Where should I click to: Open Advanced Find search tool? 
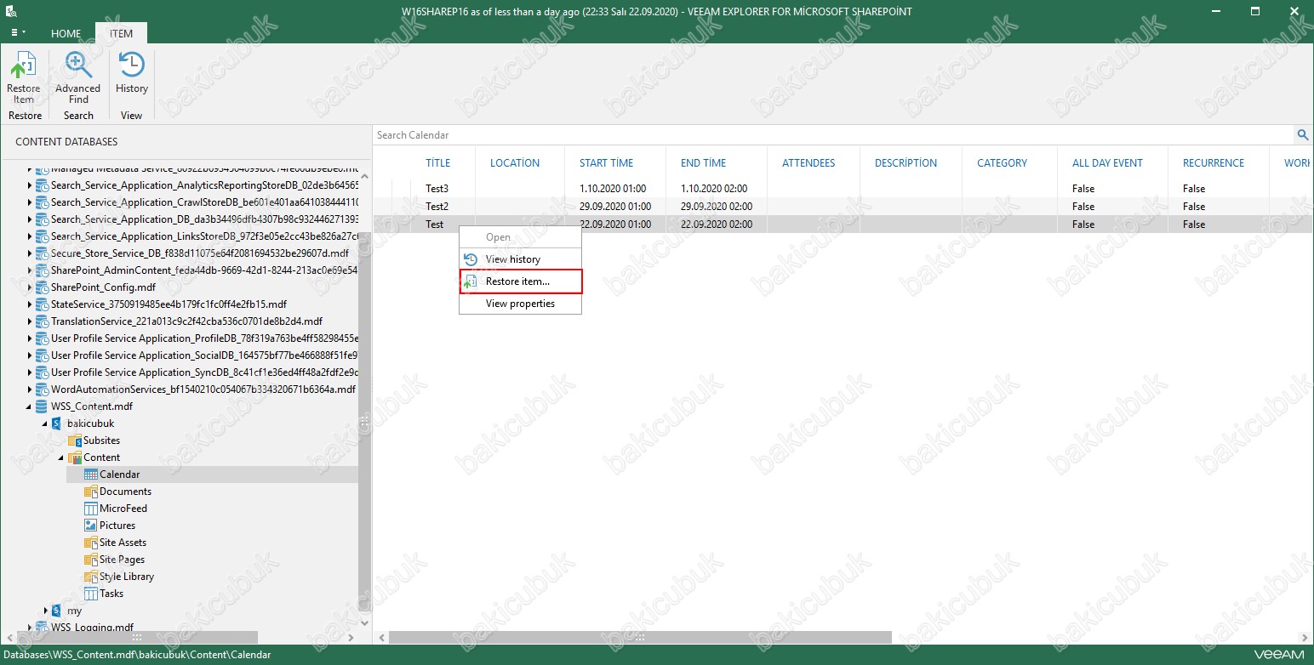[78, 77]
